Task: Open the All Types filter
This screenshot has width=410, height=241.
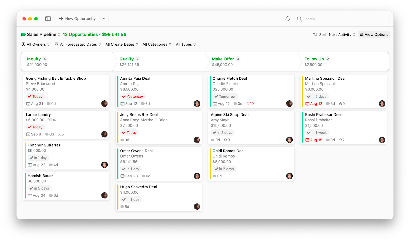Action: point(186,44)
